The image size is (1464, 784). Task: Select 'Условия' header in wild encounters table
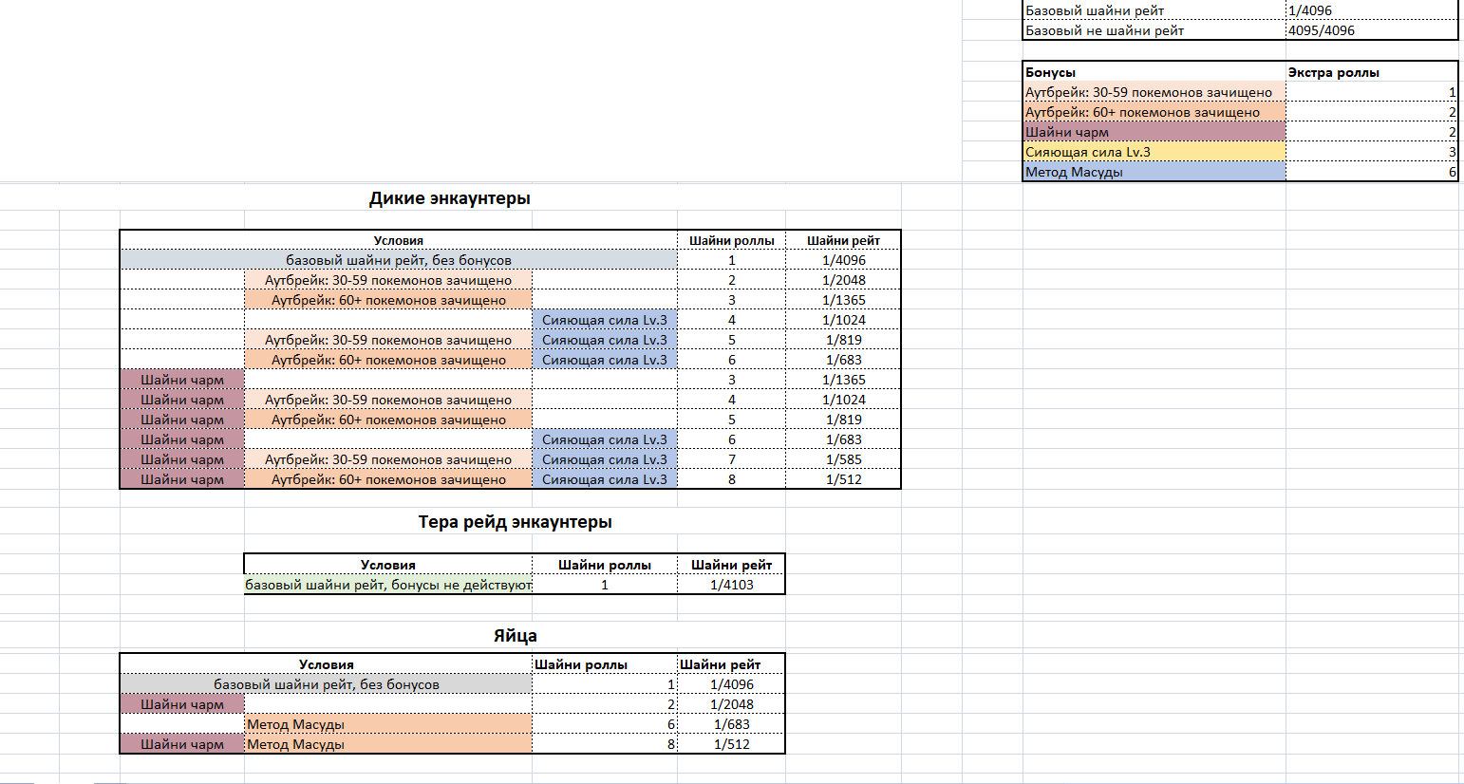(399, 240)
